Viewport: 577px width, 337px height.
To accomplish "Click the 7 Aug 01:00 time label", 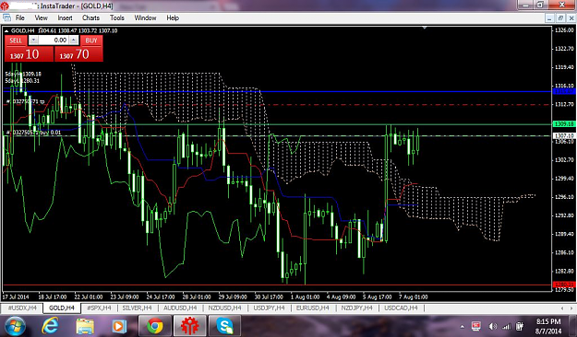I will coord(414,296).
